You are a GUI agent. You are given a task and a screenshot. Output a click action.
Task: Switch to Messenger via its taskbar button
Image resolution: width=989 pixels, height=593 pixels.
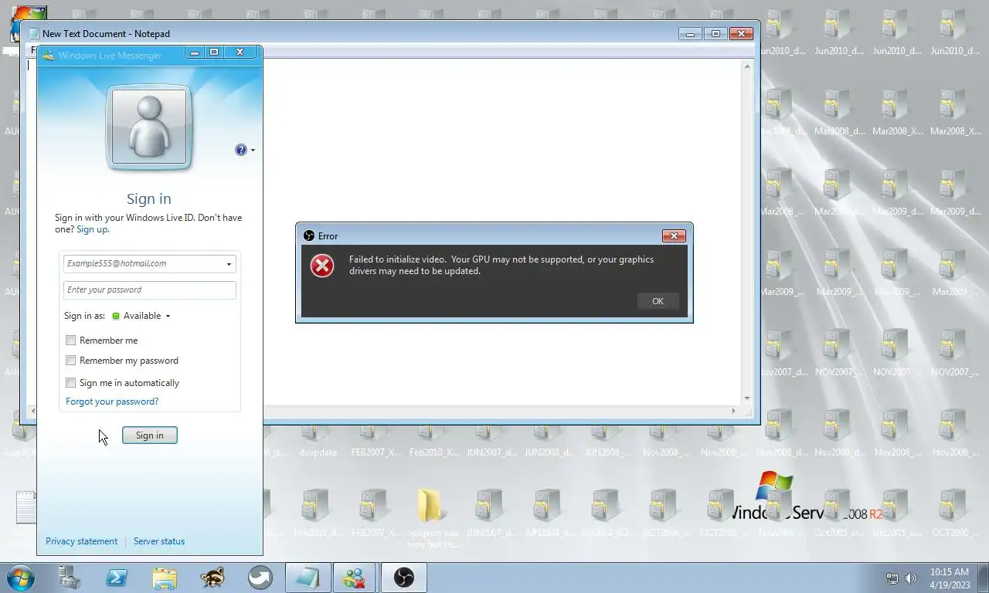tap(355, 578)
